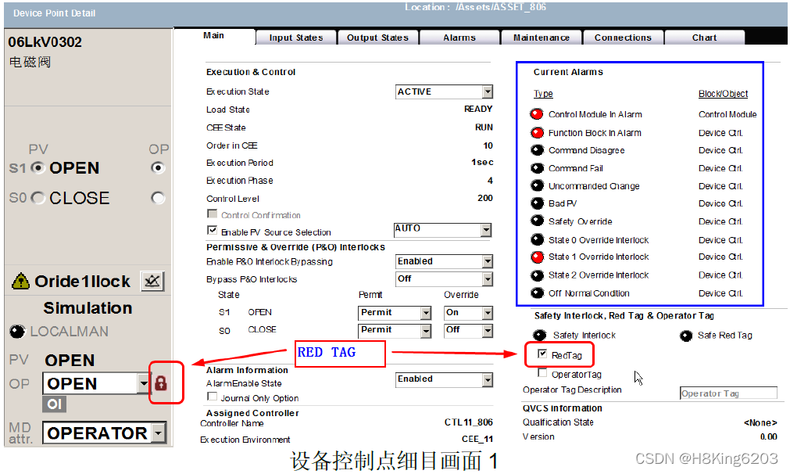Click the Control Level value 200
The height and width of the screenshot is (474, 790).
click(485, 198)
